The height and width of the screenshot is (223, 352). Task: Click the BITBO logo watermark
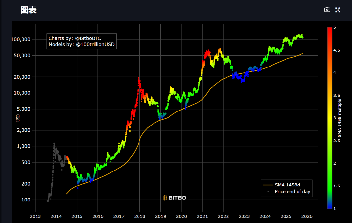[175, 198]
